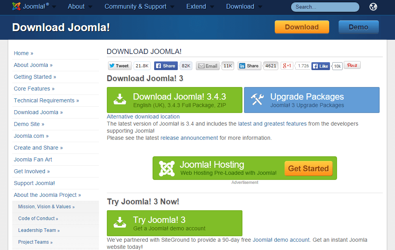Open the release announcement link
The image size is (395, 250).
tap(188, 138)
